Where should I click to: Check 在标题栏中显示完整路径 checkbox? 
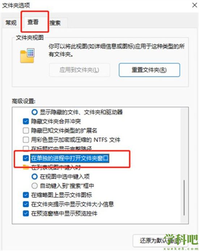point(26,148)
